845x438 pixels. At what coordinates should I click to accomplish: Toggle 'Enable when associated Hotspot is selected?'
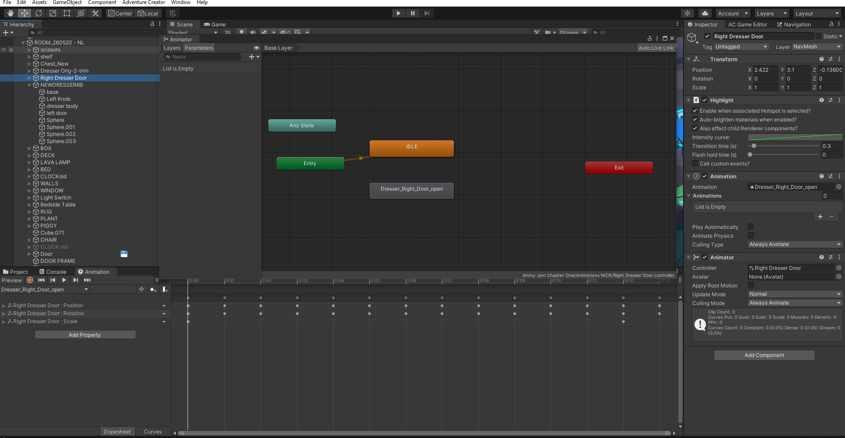tap(695, 111)
